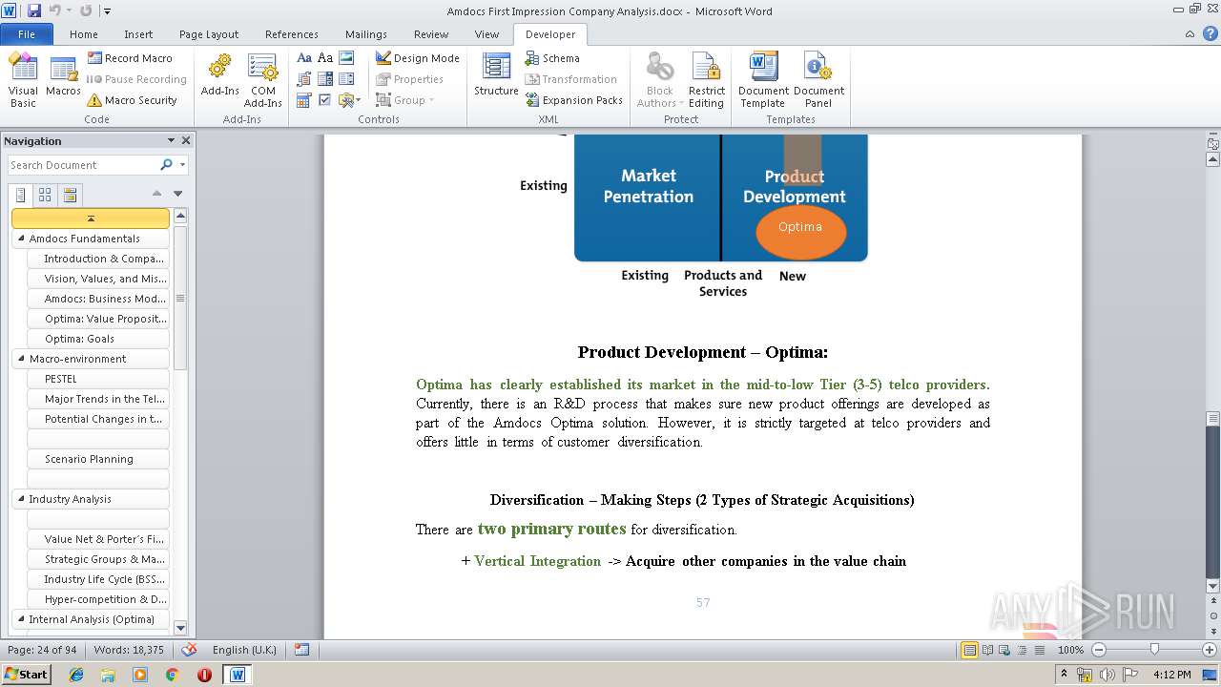This screenshot has width=1221, height=687.
Task: Click Zoom Out minus button
Action: click(1098, 650)
